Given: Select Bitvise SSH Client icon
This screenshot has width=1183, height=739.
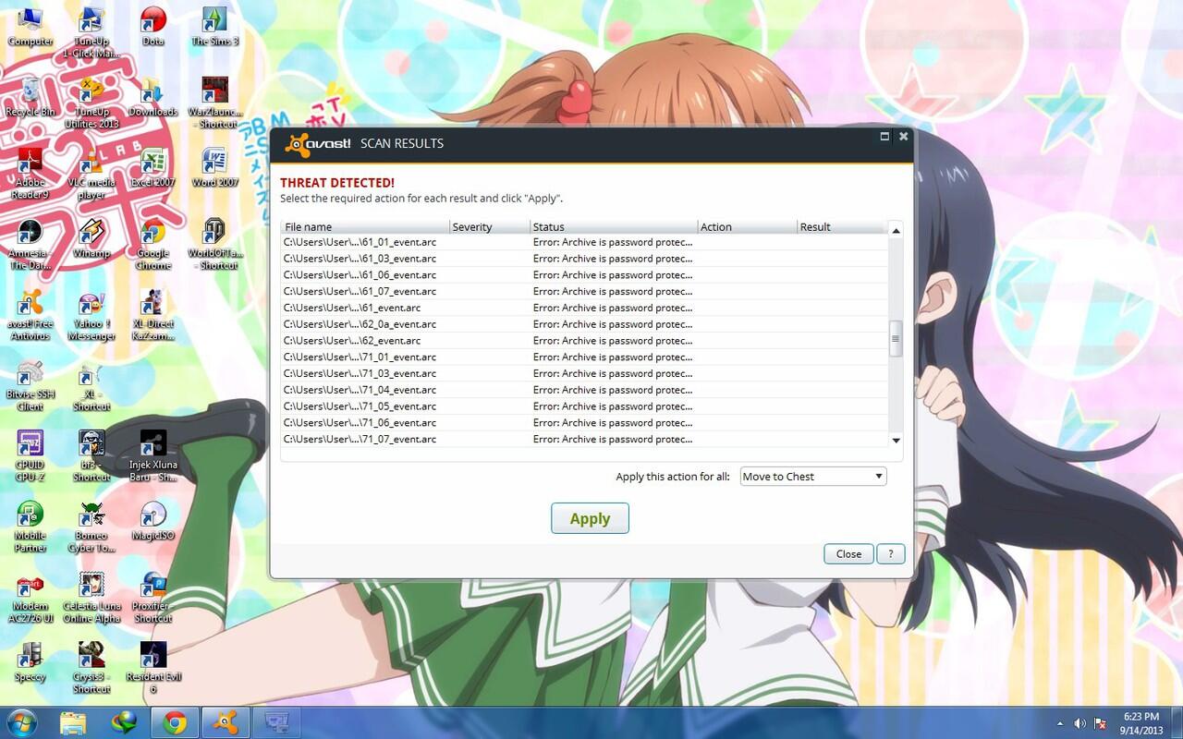Looking at the screenshot, I should coord(30,385).
